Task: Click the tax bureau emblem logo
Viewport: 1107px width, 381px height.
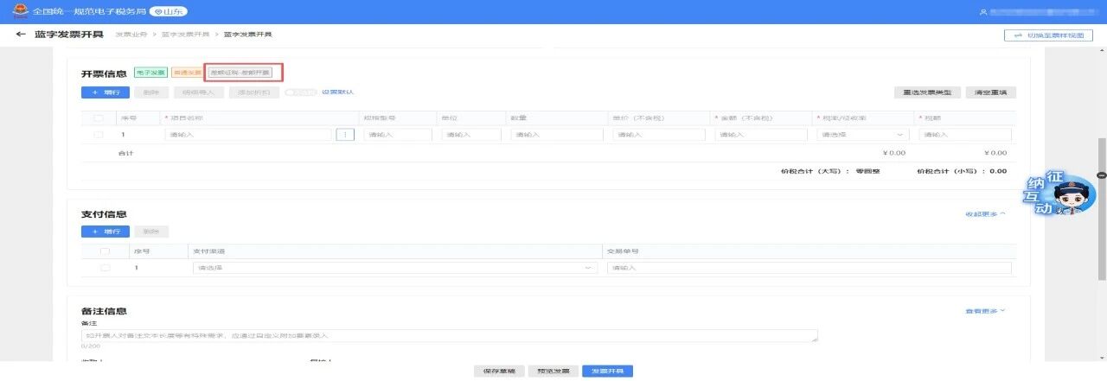Action: pos(18,12)
